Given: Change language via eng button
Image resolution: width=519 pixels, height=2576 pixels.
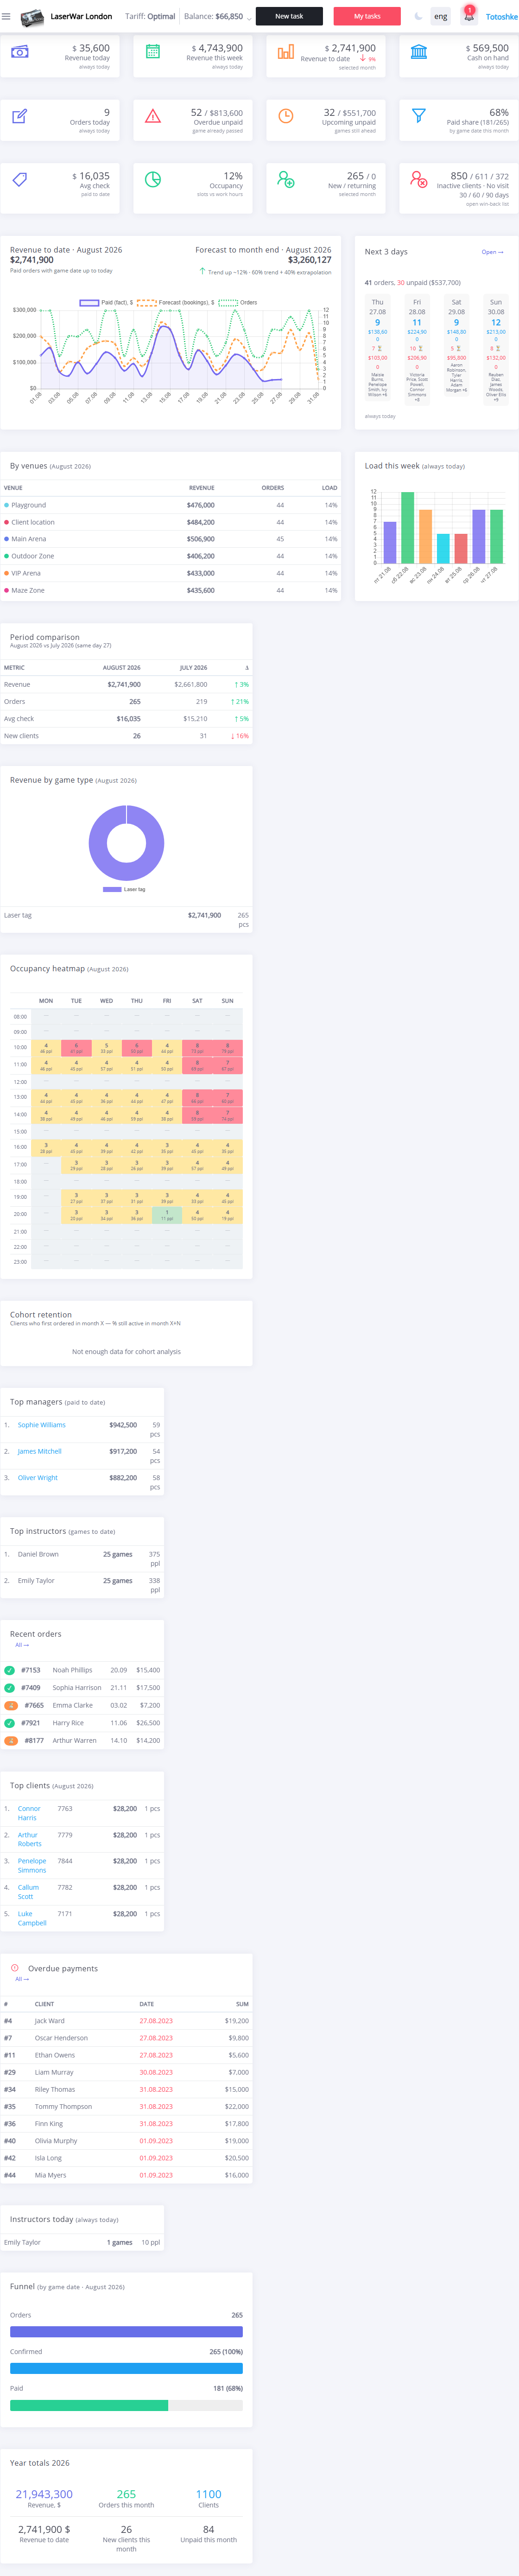Looking at the screenshot, I should tap(441, 16).
